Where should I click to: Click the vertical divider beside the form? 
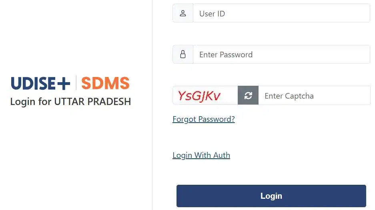pyautogui.click(x=152, y=105)
